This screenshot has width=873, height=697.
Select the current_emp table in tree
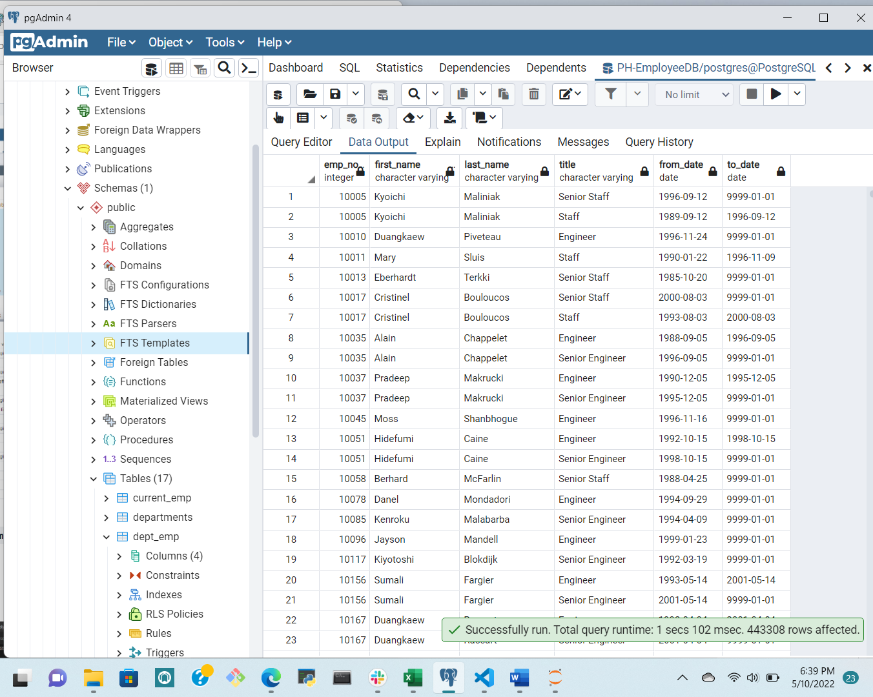click(162, 498)
